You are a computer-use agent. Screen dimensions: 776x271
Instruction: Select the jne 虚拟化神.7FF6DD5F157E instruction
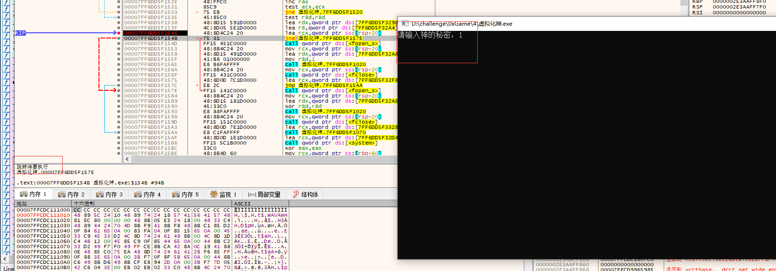pyautogui.click(x=324, y=39)
